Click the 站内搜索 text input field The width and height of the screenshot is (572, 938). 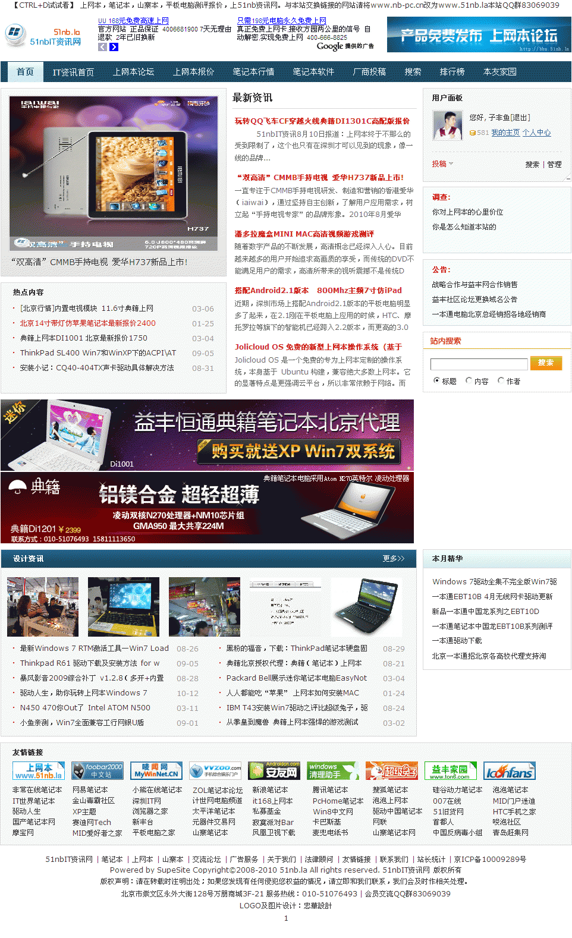(479, 364)
